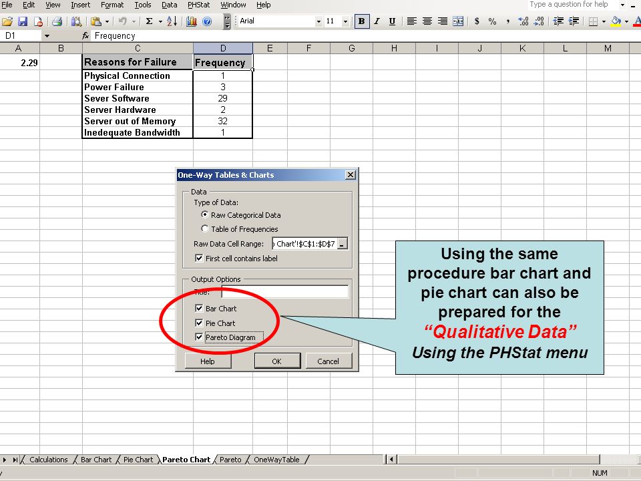Toggle Underline formatting
This screenshot has height=481, width=641.
click(x=392, y=21)
